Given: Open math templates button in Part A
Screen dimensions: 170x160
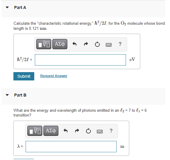Looking at the screenshot, I should [x=44, y=44].
